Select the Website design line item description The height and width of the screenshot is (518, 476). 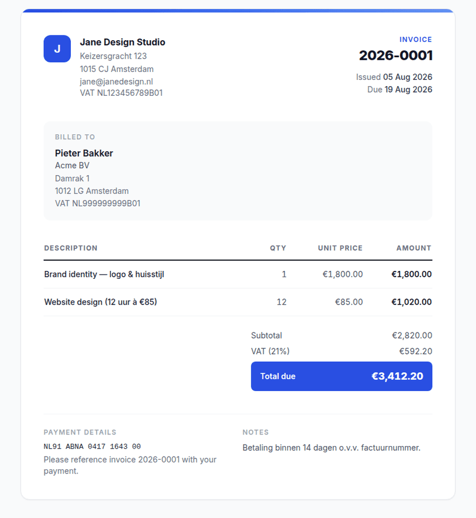coord(100,302)
